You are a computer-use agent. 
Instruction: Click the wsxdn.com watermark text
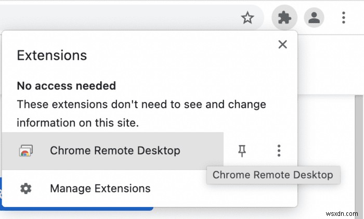tap(341, 213)
